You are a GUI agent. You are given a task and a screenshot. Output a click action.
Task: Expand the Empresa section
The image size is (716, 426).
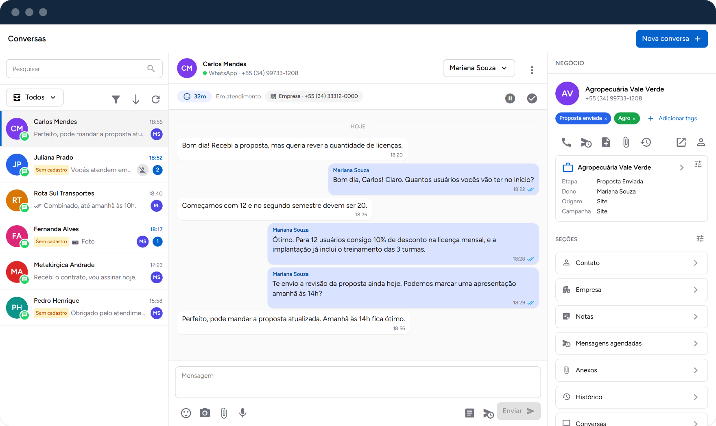(x=631, y=290)
